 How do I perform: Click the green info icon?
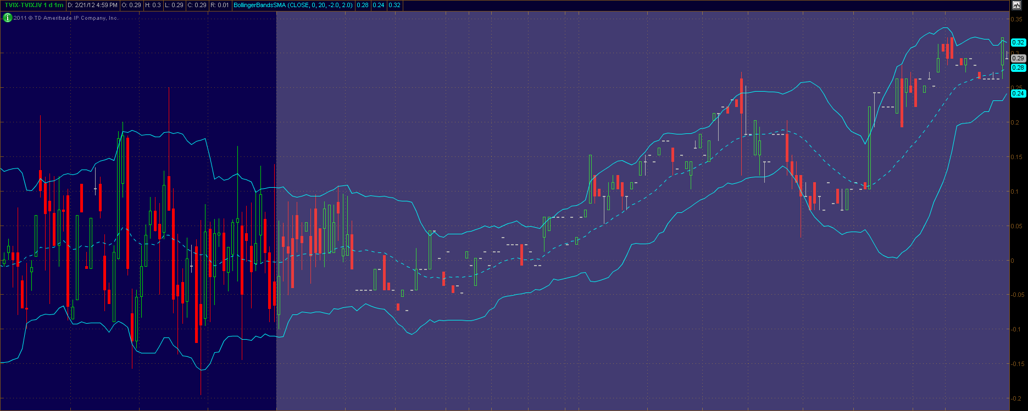(7, 18)
